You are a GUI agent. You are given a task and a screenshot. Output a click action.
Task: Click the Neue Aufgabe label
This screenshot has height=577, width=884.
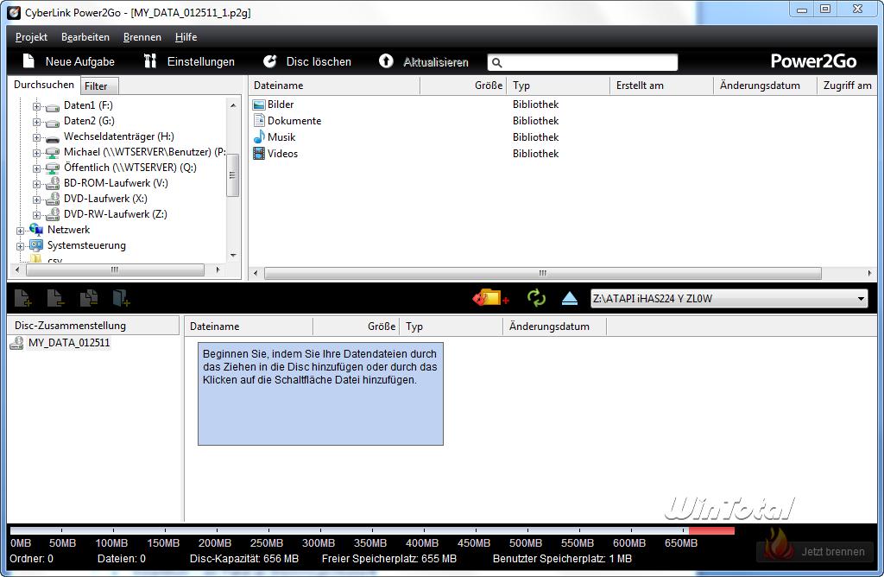click(80, 61)
